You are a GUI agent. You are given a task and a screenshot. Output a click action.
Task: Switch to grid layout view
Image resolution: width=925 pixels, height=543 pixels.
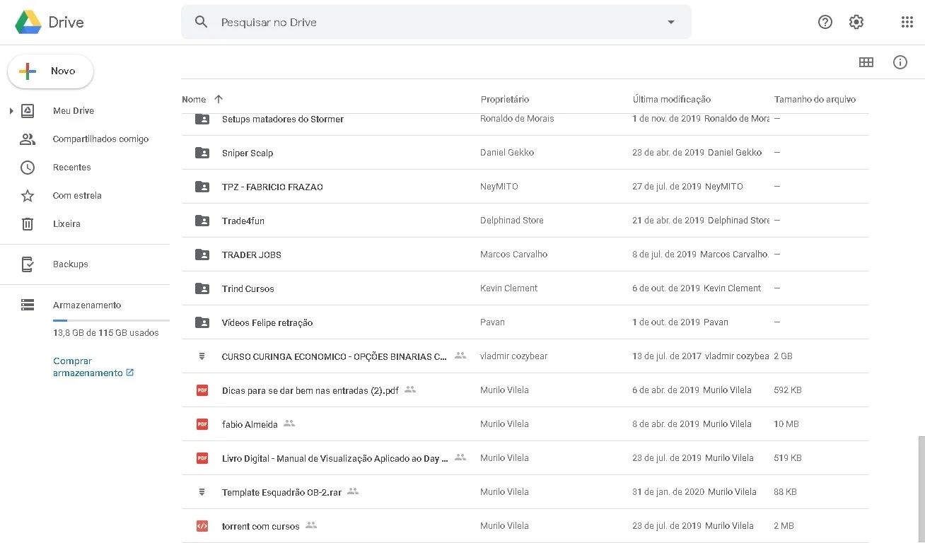(866, 62)
